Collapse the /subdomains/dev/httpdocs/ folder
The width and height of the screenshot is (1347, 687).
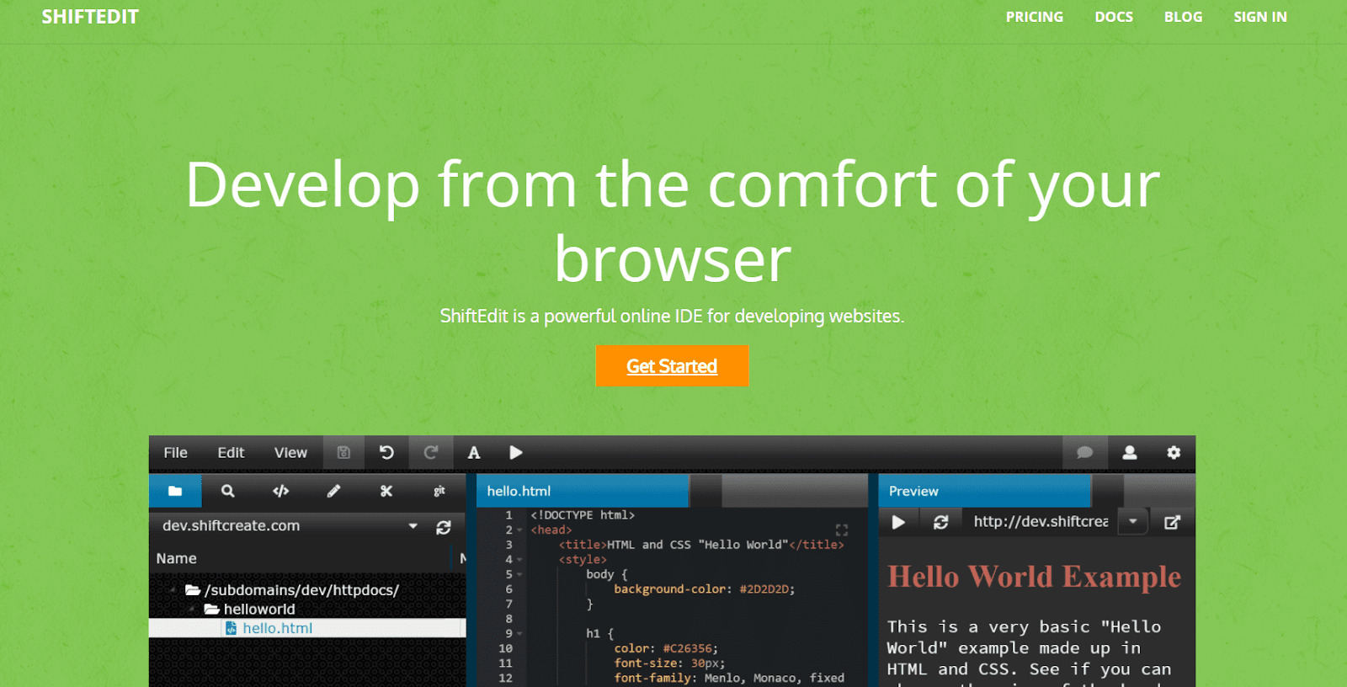coord(173,590)
